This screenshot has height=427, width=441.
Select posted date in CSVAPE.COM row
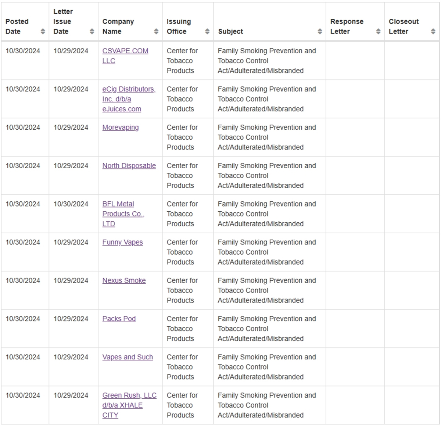23,51
